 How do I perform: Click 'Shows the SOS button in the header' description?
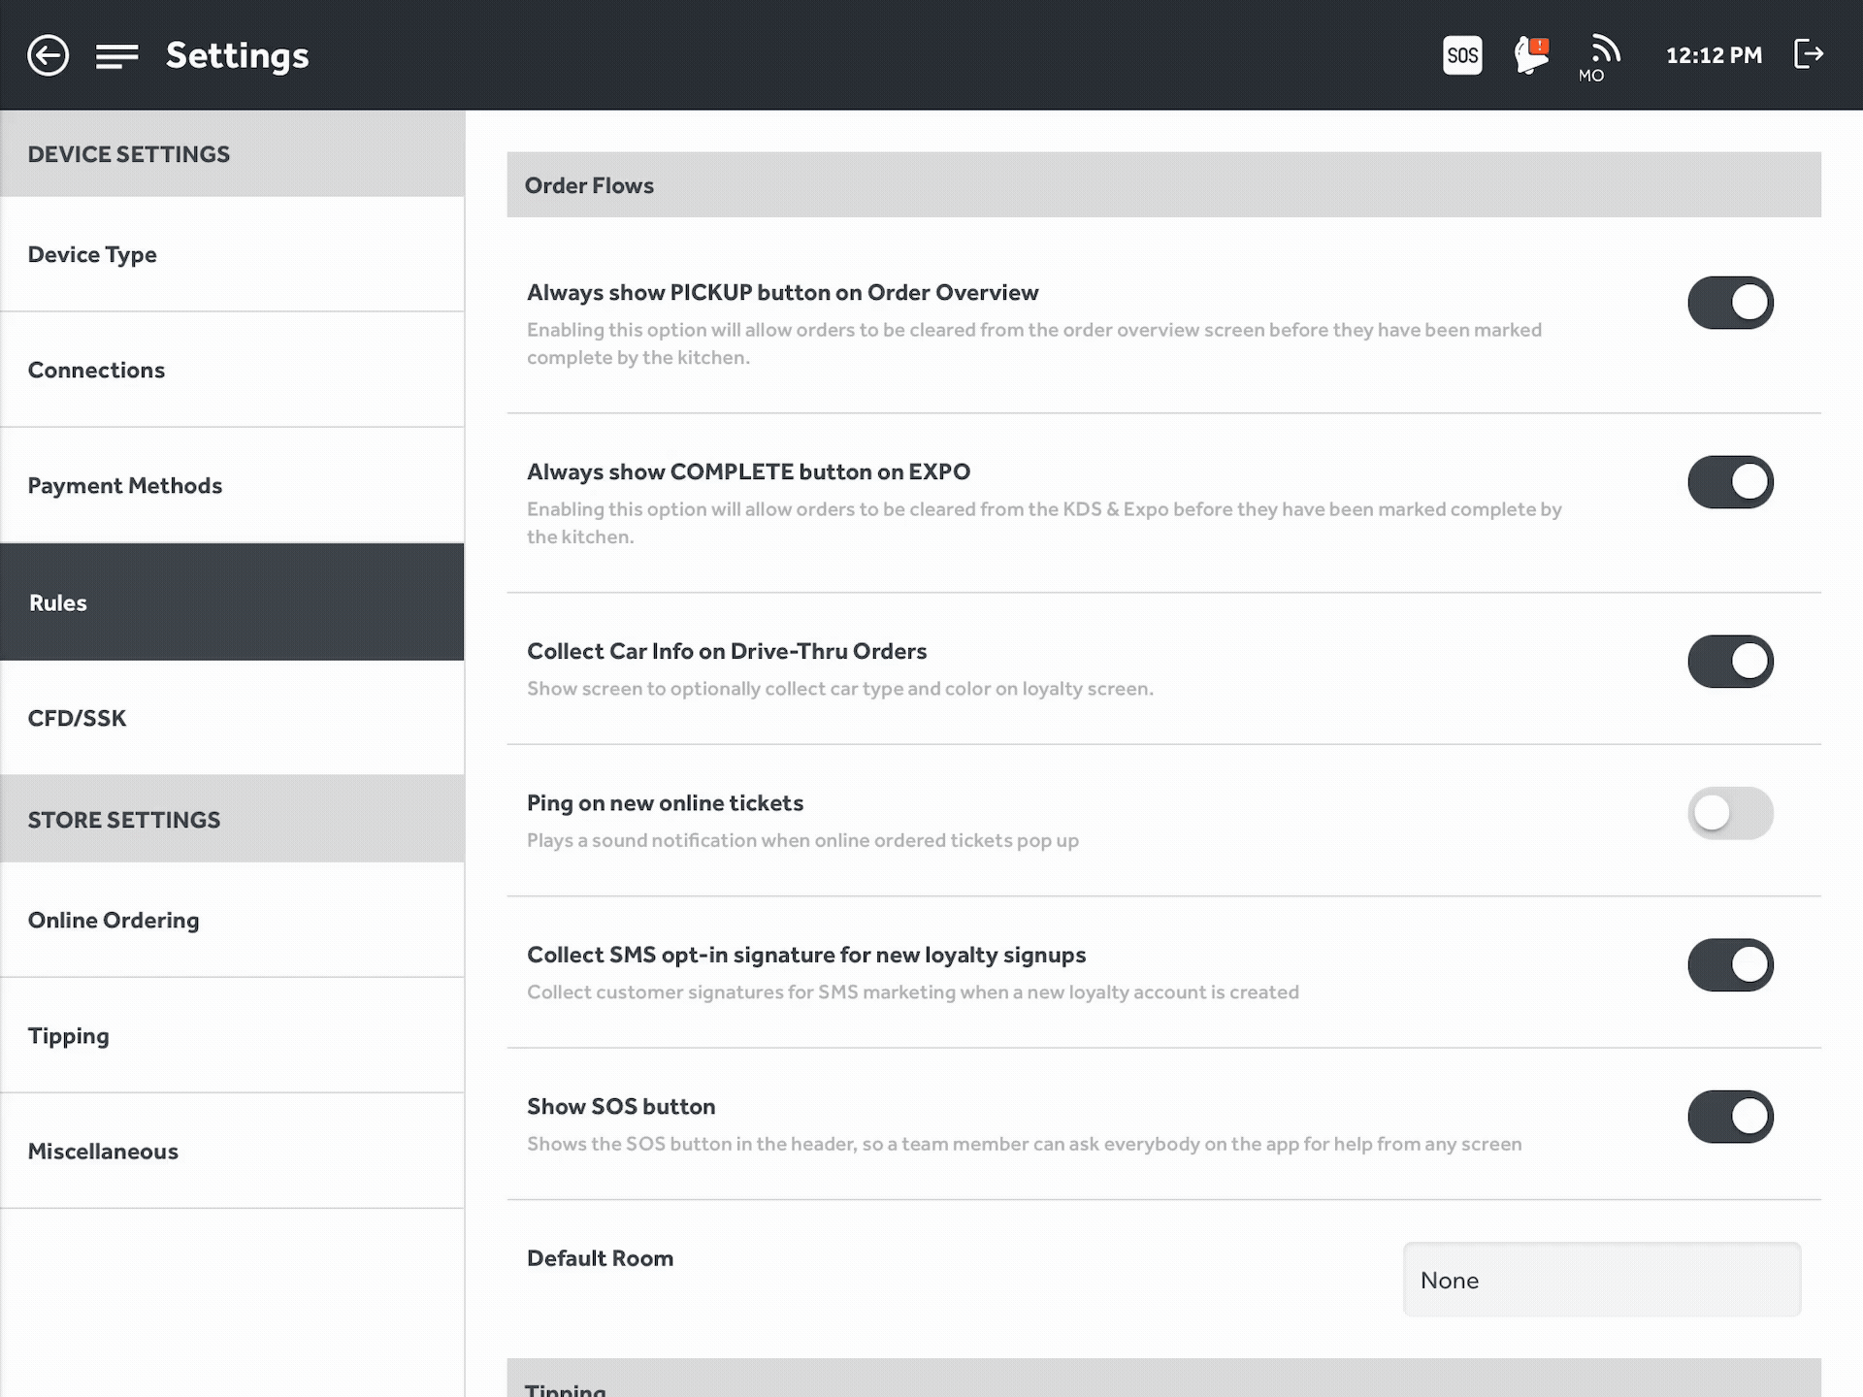click(1025, 1144)
